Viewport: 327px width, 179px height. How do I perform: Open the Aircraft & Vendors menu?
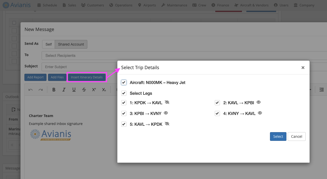[x=251, y=5]
